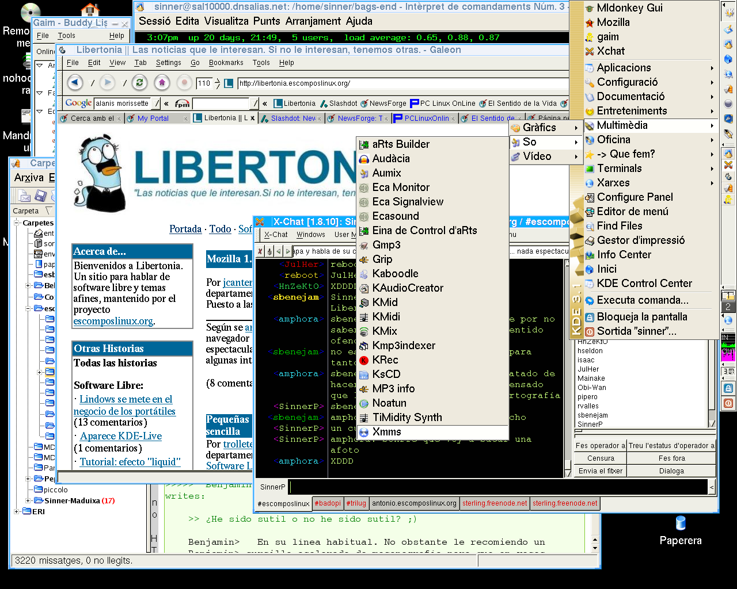Switch to the #trilug channel tab in X-Chat
The height and width of the screenshot is (589, 737).
356,503
